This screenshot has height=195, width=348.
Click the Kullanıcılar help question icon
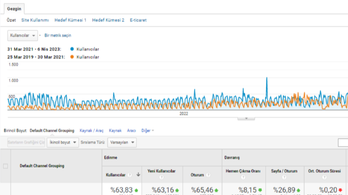pos(130,175)
